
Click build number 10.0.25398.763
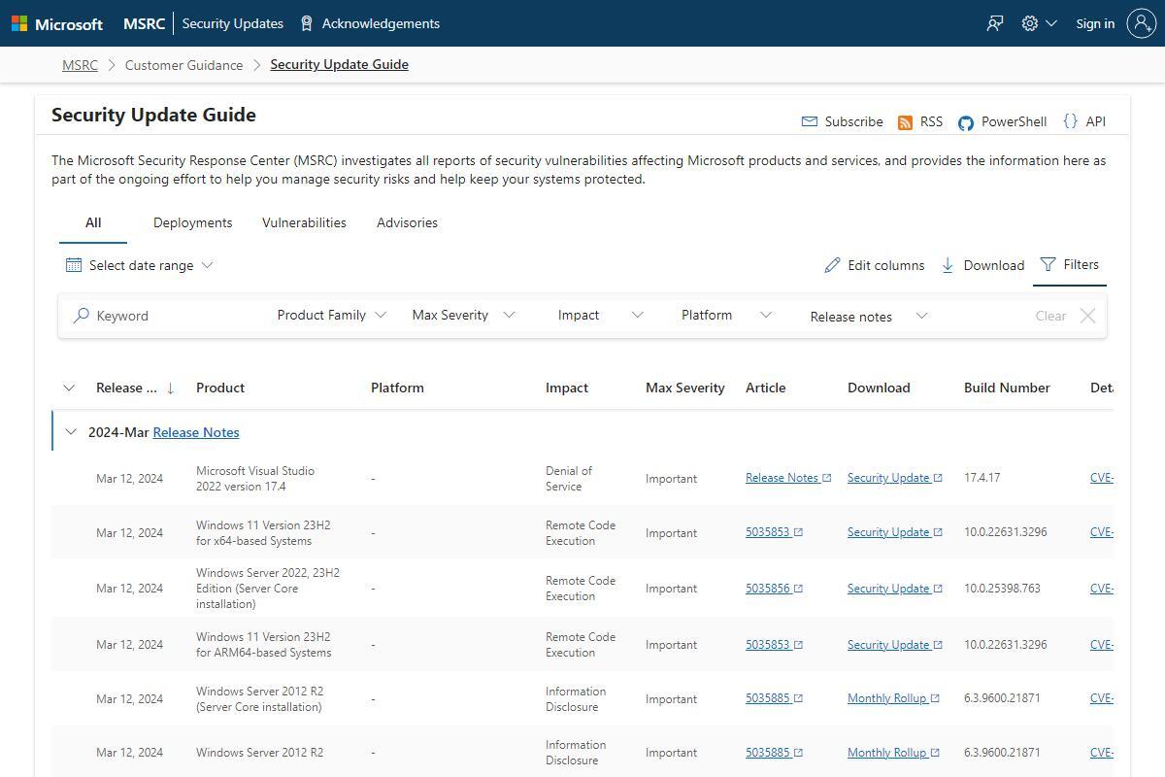(1002, 589)
